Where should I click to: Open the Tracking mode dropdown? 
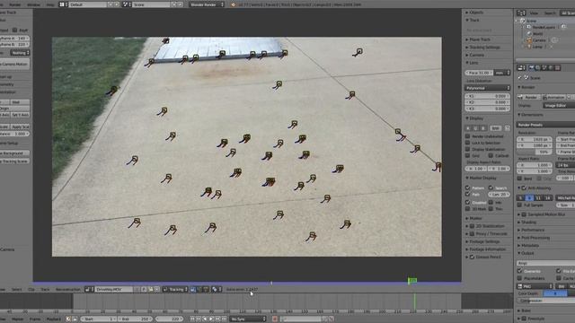pos(175,289)
